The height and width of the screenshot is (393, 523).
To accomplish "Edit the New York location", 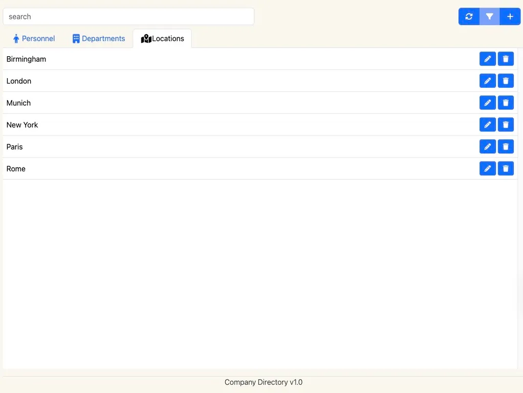I will click(x=487, y=125).
